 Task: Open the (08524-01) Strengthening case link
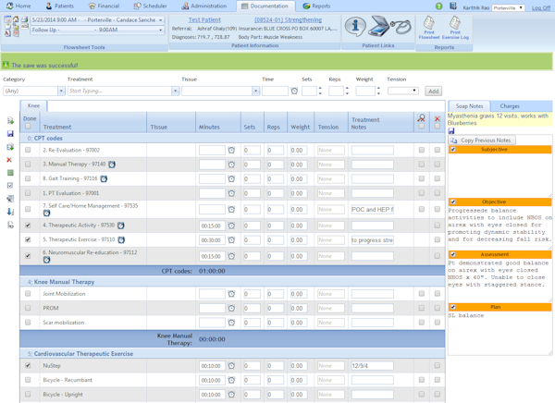288,19
